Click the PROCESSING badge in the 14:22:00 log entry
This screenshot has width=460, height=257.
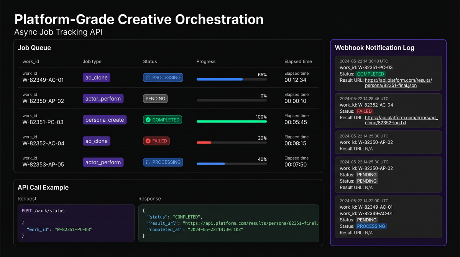coord(371,226)
